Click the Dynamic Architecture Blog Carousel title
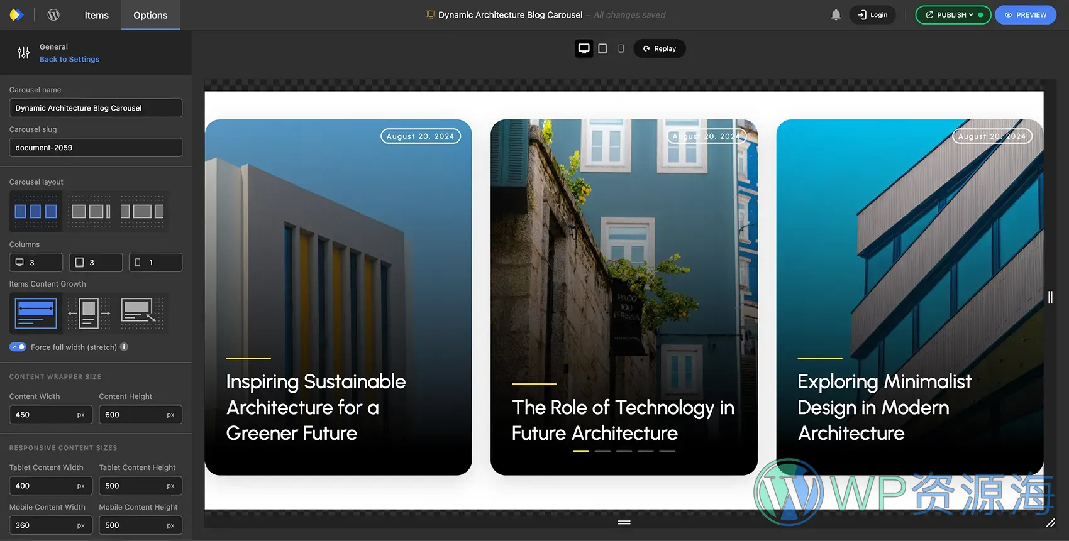 click(x=510, y=15)
